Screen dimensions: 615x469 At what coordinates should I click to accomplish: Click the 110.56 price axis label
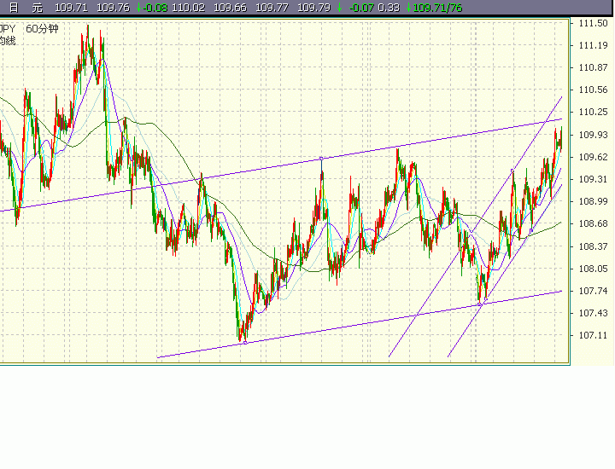593,90
